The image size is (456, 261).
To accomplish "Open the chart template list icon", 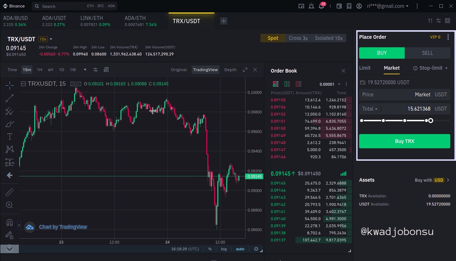I will [x=106, y=70].
